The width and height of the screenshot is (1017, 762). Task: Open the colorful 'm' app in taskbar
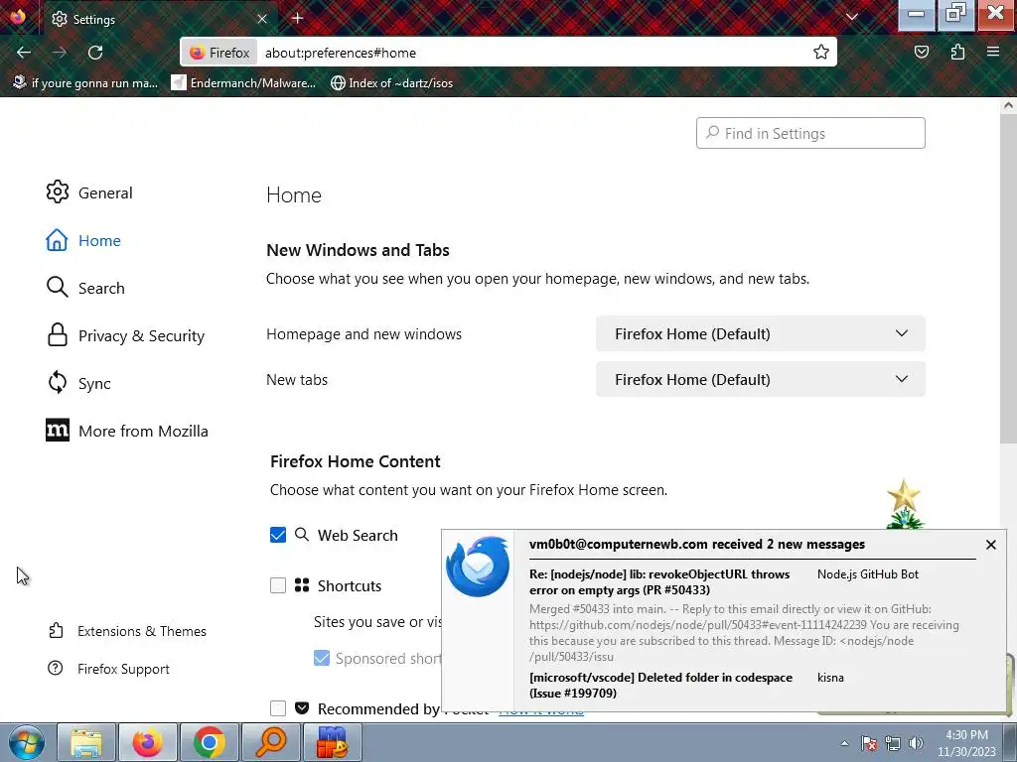(x=332, y=742)
